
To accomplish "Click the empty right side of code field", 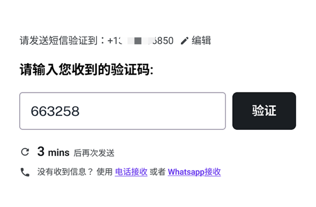I will 171,111.
